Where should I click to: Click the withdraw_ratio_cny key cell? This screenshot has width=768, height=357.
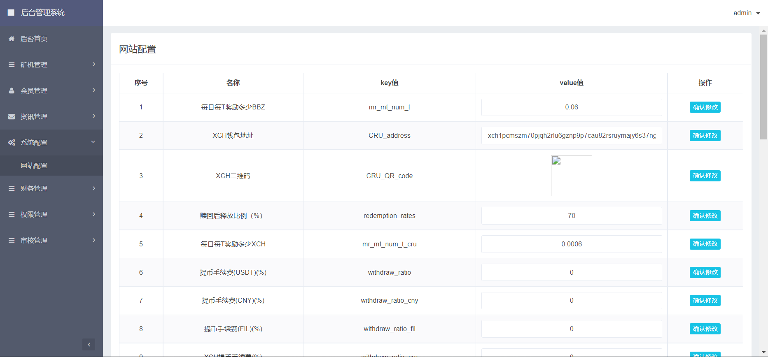(x=390, y=301)
